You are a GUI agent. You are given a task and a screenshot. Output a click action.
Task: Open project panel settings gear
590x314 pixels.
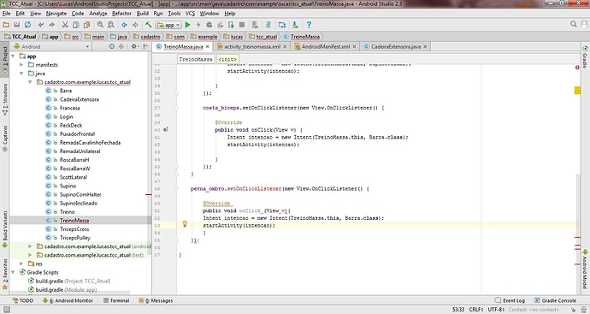click(133, 46)
